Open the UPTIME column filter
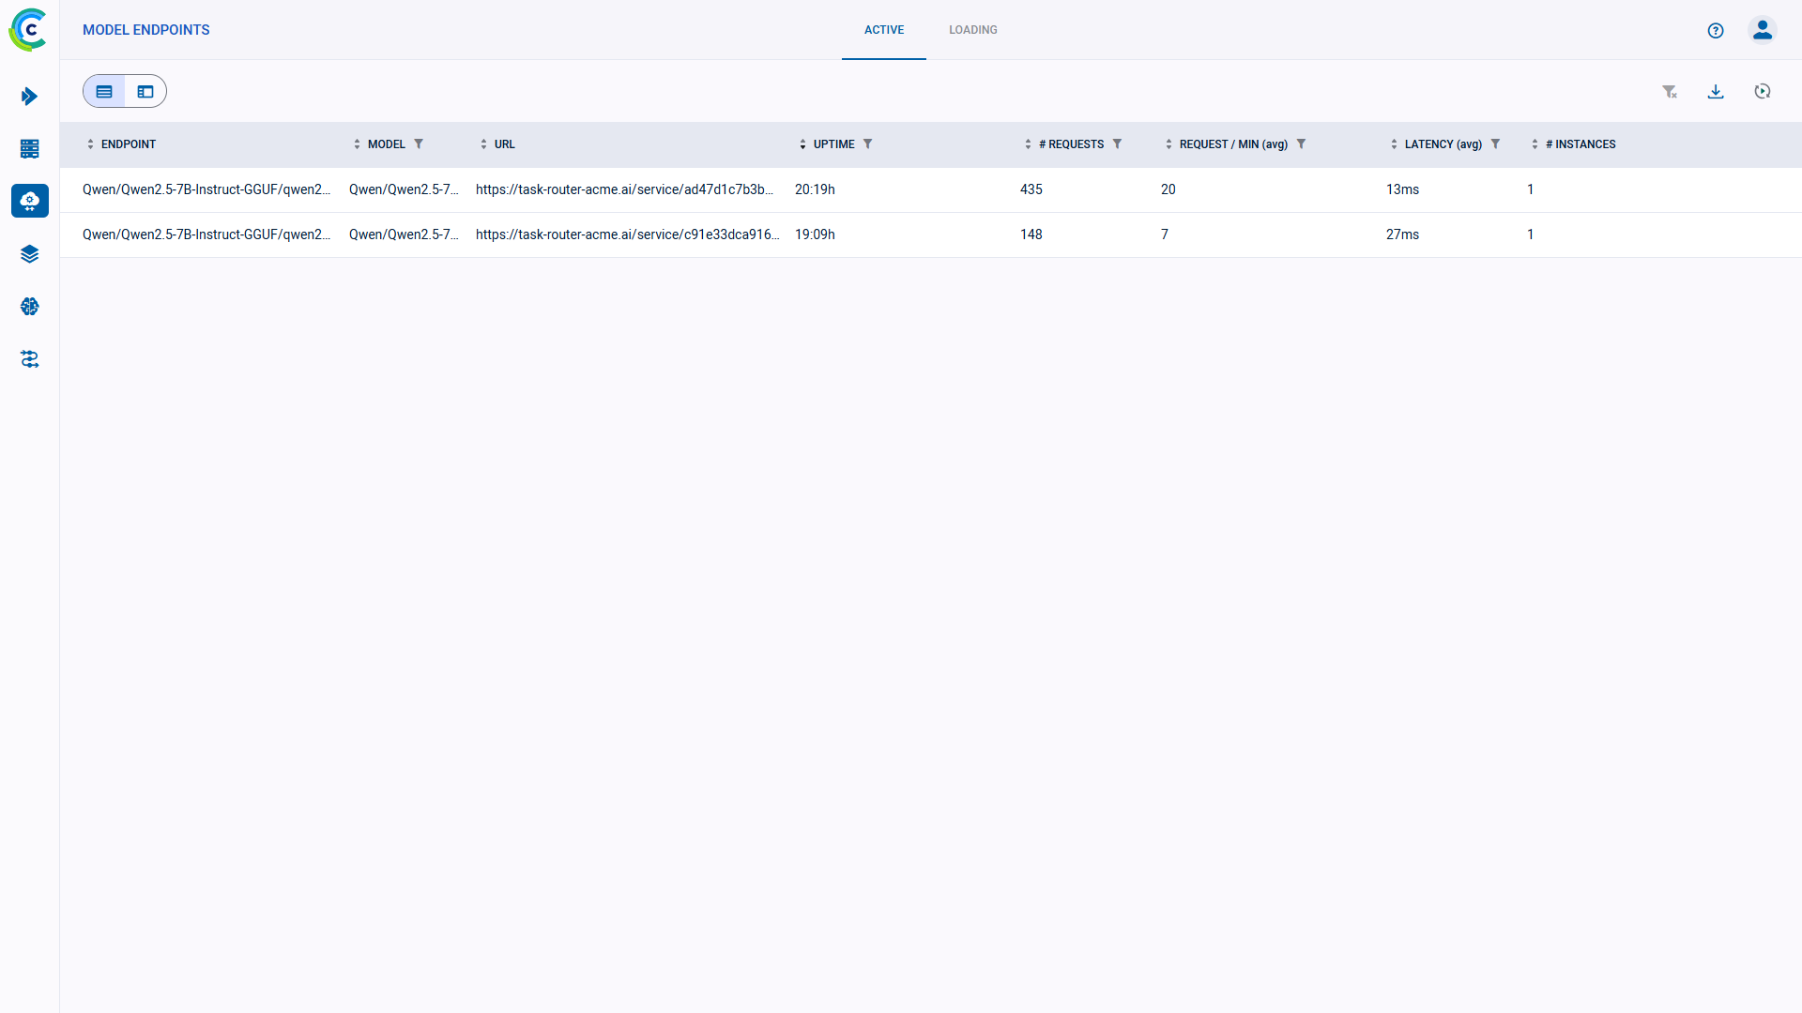This screenshot has height=1013, width=1802. pyautogui.click(x=869, y=144)
